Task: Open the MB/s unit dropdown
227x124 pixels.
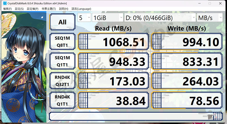Action: pos(210,18)
